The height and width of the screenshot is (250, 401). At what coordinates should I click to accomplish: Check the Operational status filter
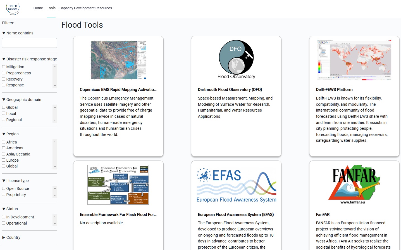point(4,223)
